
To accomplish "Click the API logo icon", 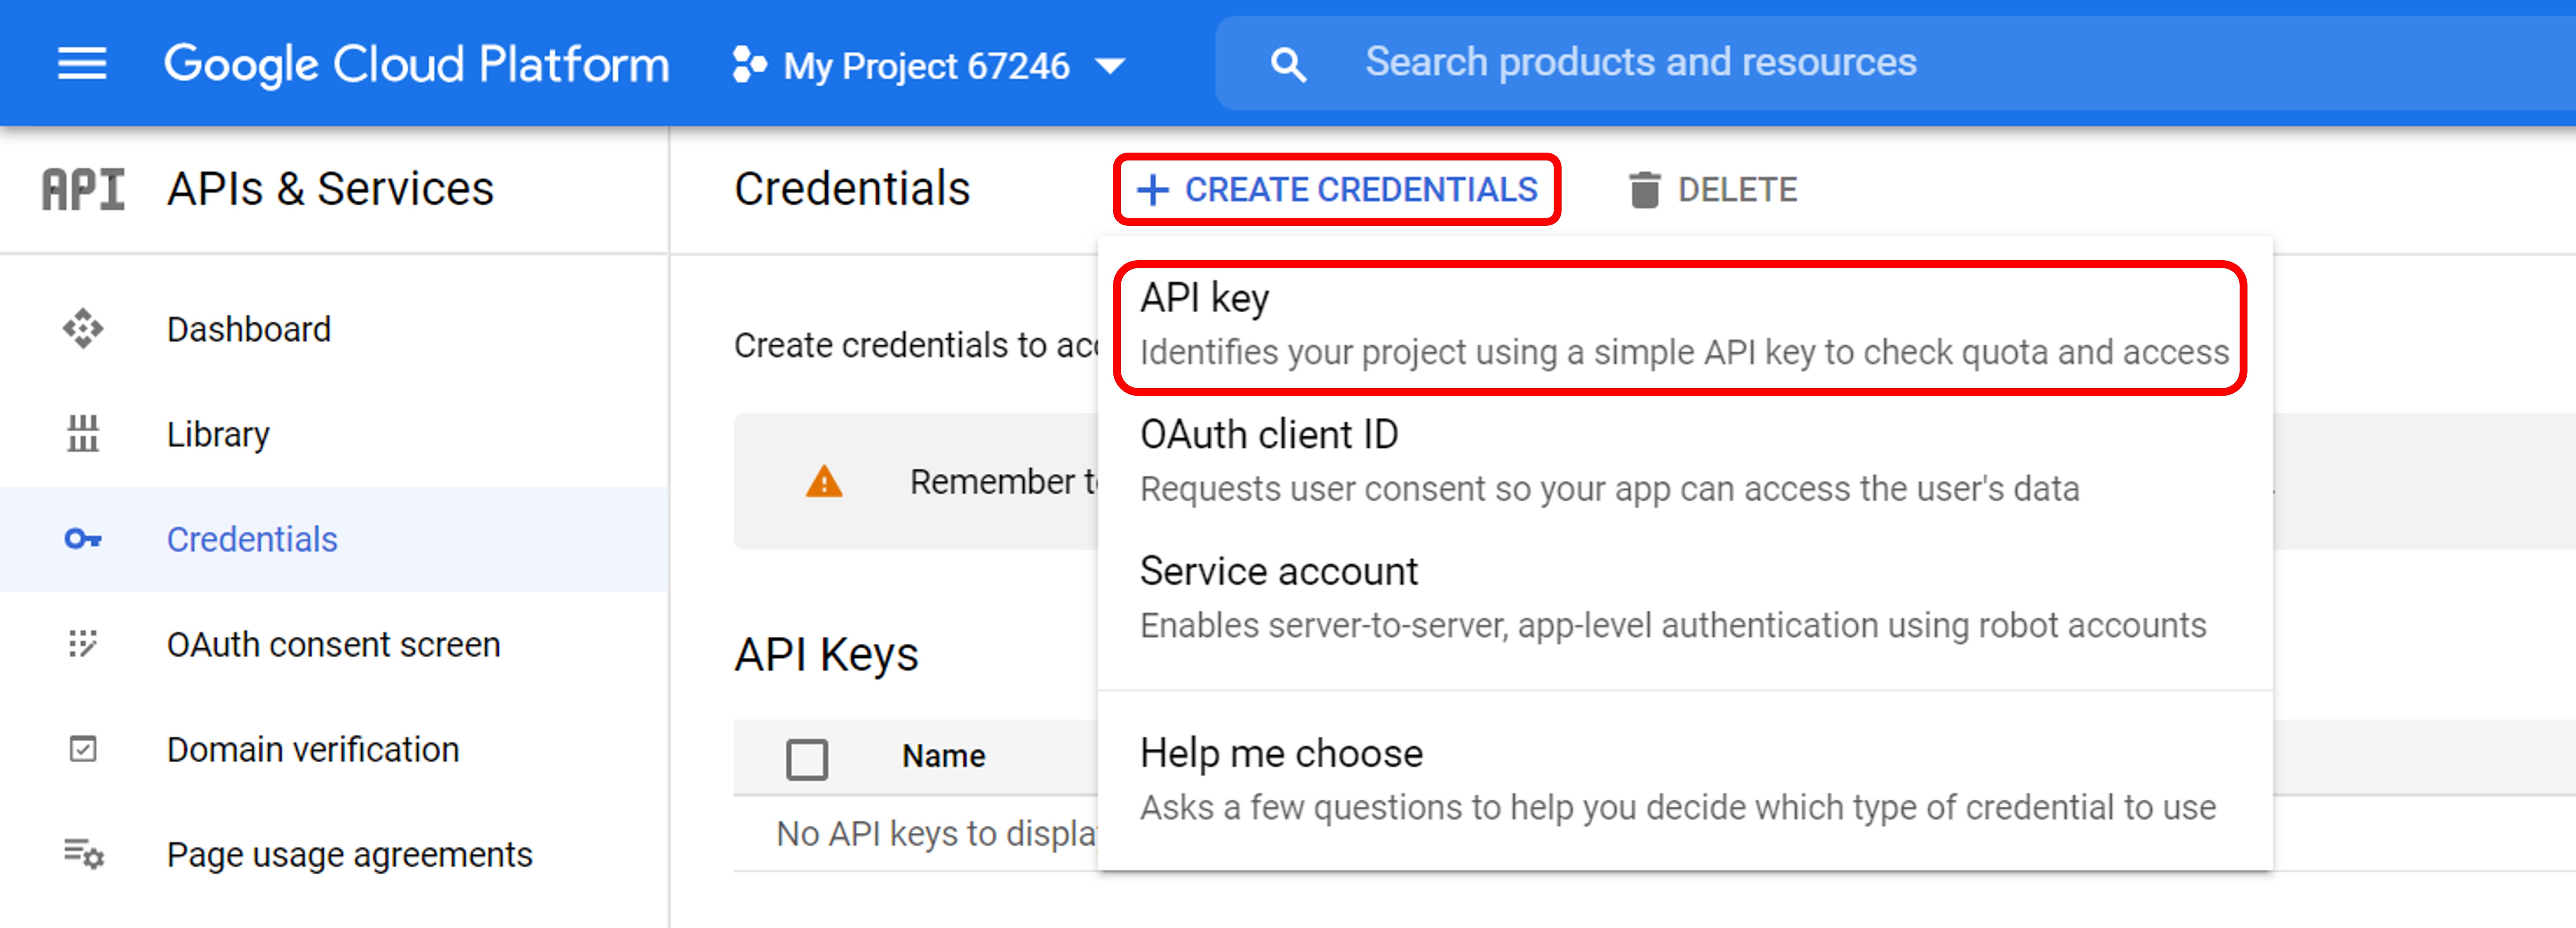I will tap(83, 189).
